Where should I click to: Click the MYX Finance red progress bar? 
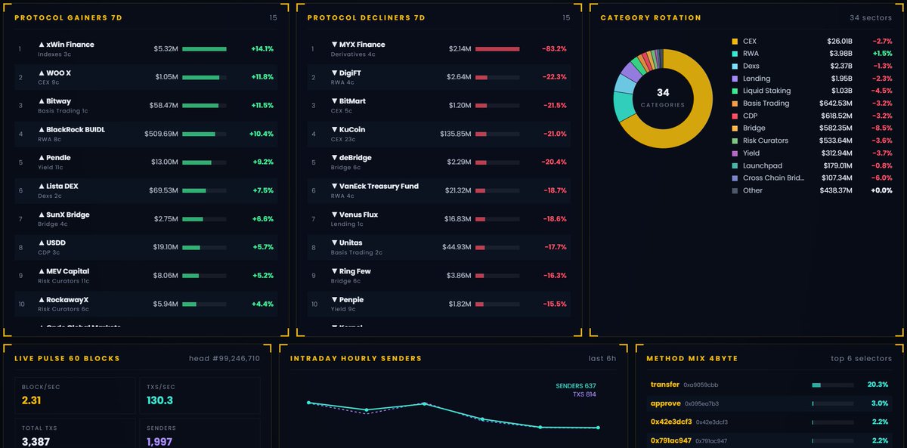click(x=497, y=49)
